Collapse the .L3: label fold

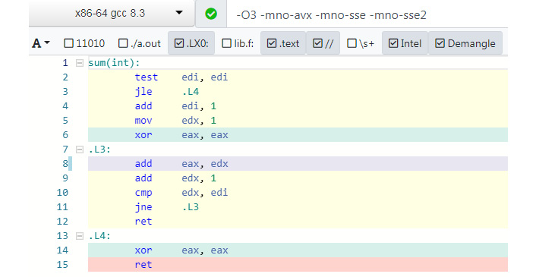point(79,150)
